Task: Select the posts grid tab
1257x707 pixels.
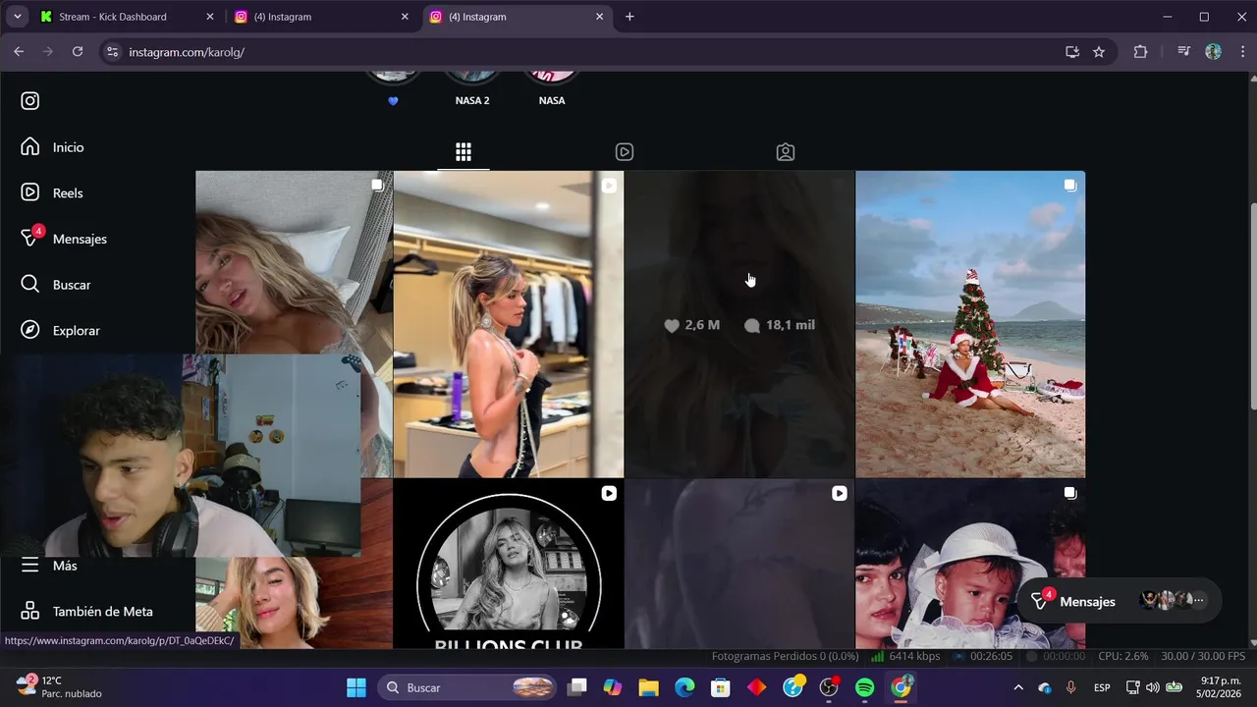Action: (x=464, y=152)
